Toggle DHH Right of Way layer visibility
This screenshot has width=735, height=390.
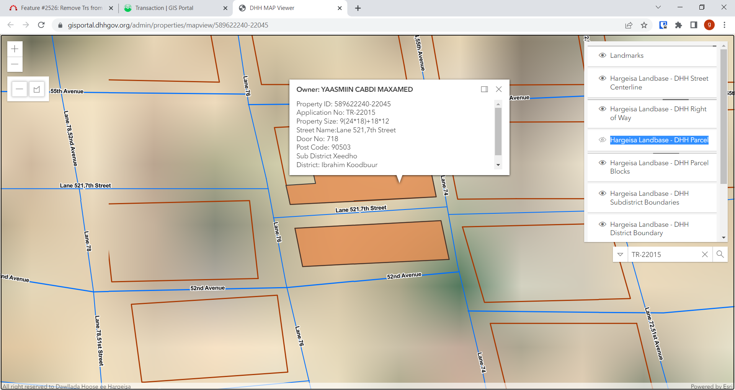[x=602, y=109]
